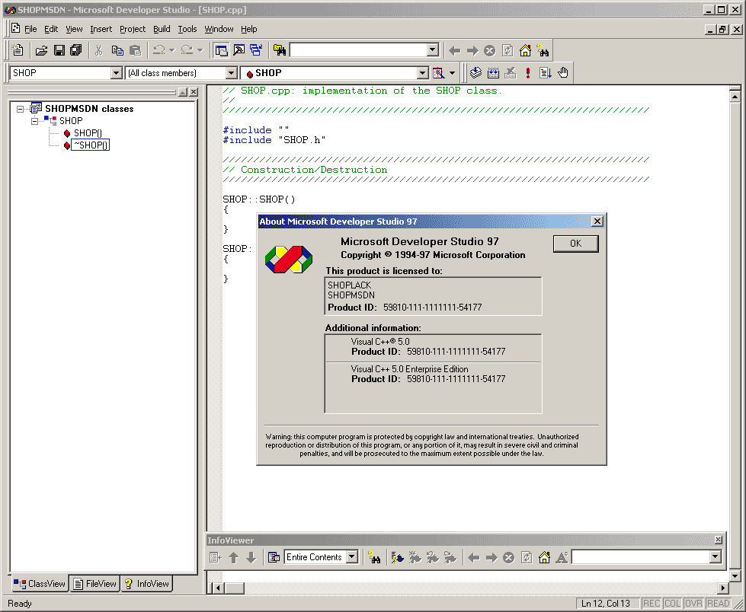Click the WizardBar actions icon
Viewport: 746px width, 612px height.
tap(438, 73)
